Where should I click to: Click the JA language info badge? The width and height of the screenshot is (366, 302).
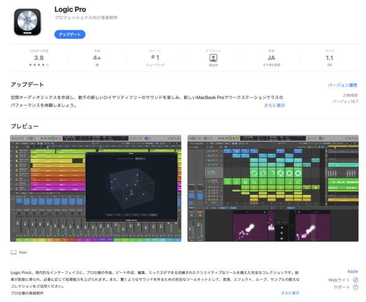coord(271,58)
